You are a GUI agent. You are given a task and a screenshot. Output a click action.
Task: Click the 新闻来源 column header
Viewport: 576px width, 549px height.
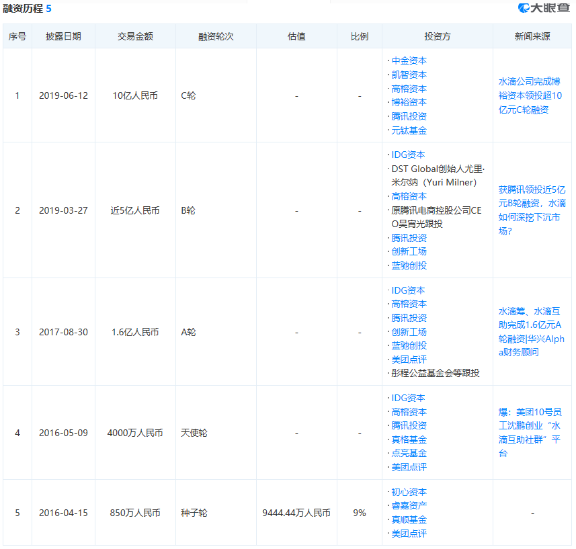coord(532,36)
